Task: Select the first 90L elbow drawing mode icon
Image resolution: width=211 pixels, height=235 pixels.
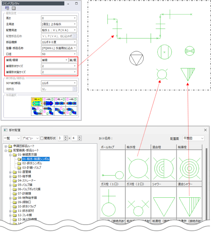Action: pos(36,101)
